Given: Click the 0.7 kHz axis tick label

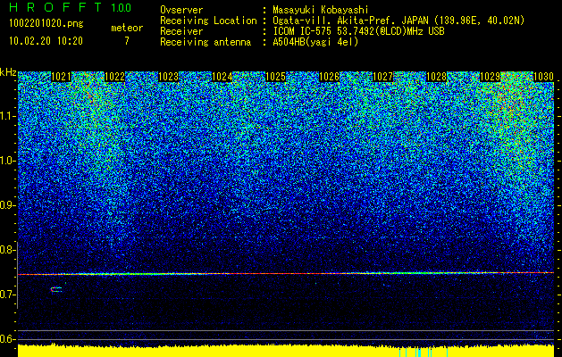Looking at the screenshot, I should [7, 295].
